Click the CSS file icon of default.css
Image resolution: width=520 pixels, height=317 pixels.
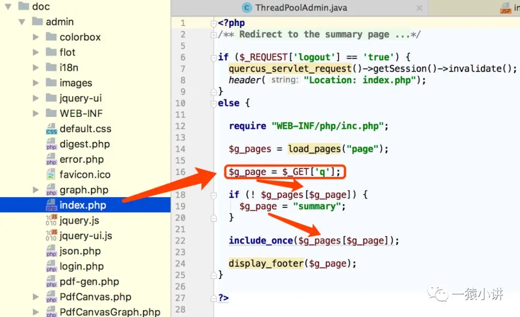coord(52,129)
